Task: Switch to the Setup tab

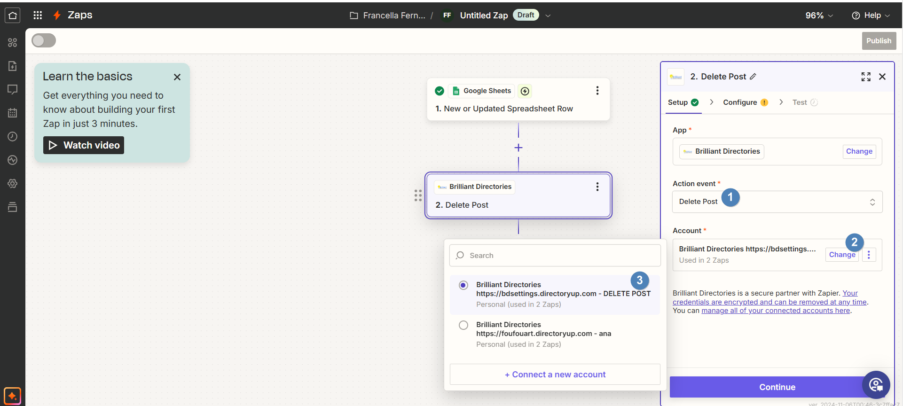Action: coord(683,102)
